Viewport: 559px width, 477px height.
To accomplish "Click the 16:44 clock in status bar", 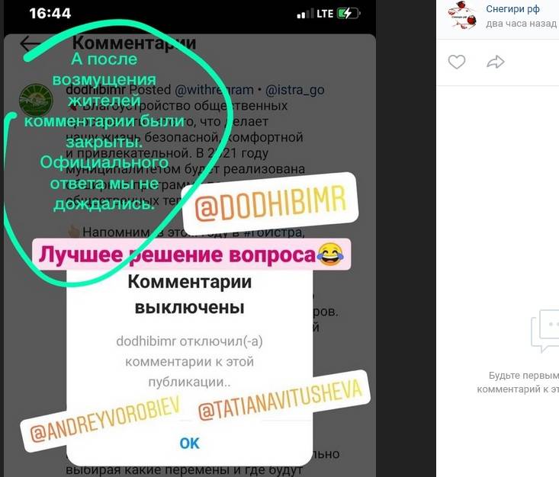I will click(x=50, y=14).
